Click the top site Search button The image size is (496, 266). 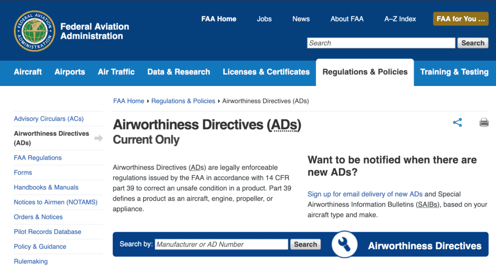[473, 43]
